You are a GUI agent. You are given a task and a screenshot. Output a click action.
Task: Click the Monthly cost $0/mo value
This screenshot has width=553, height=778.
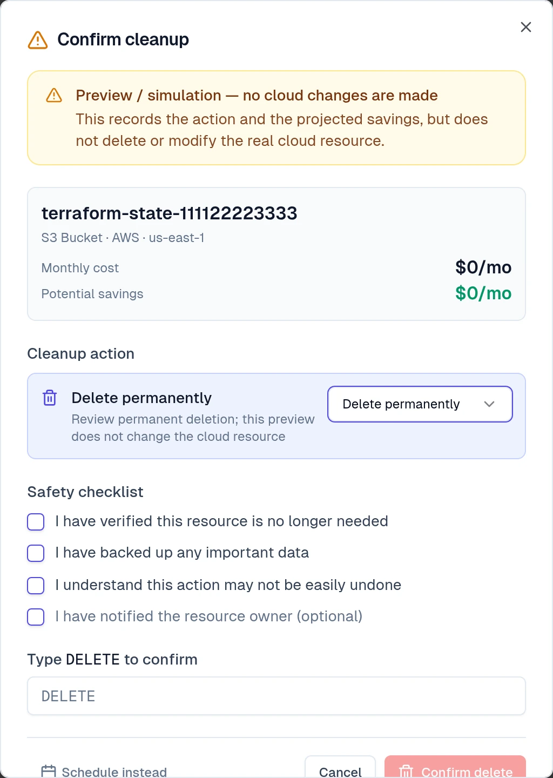click(483, 267)
